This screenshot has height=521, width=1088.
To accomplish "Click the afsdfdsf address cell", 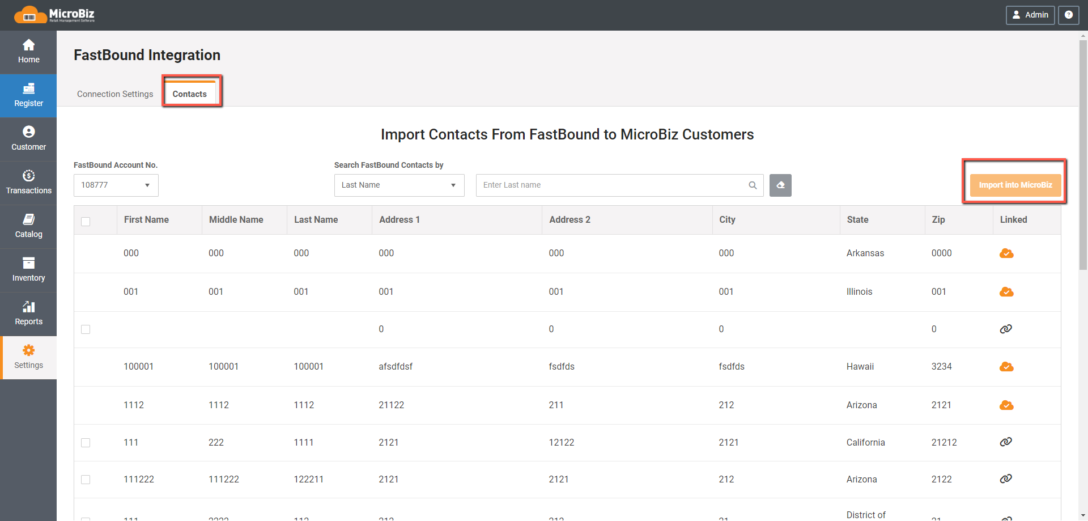I will (396, 367).
